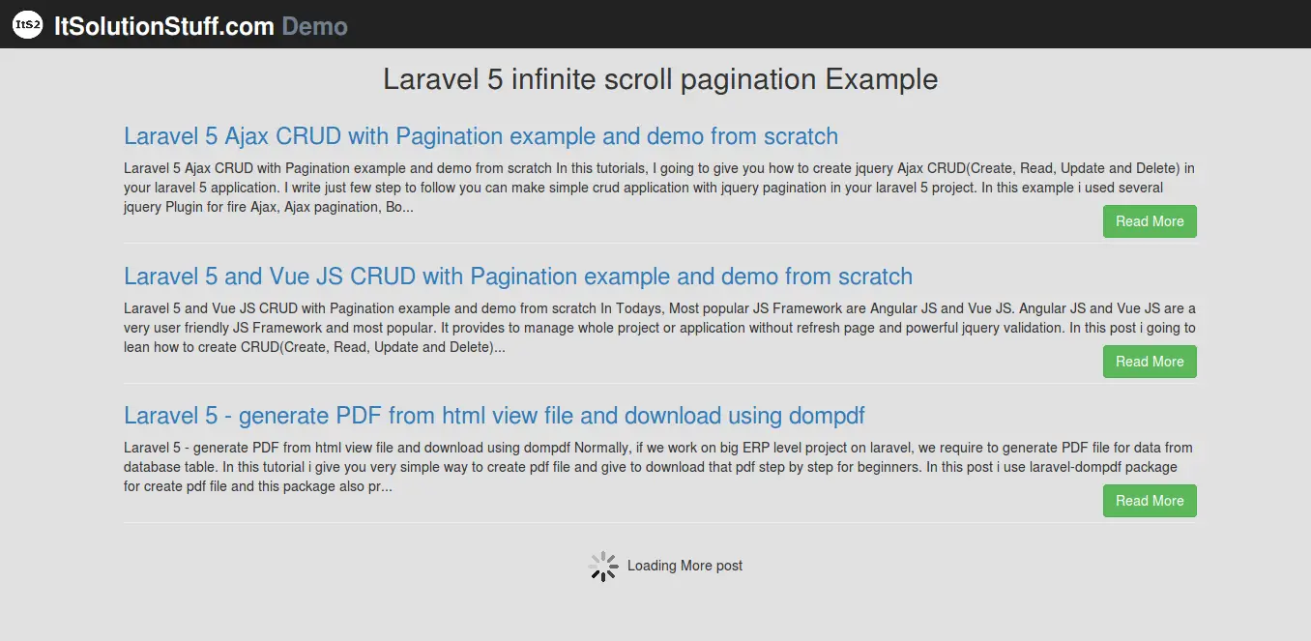
Task: Click the dompdf PDF post description paragraph
Action: click(x=659, y=467)
